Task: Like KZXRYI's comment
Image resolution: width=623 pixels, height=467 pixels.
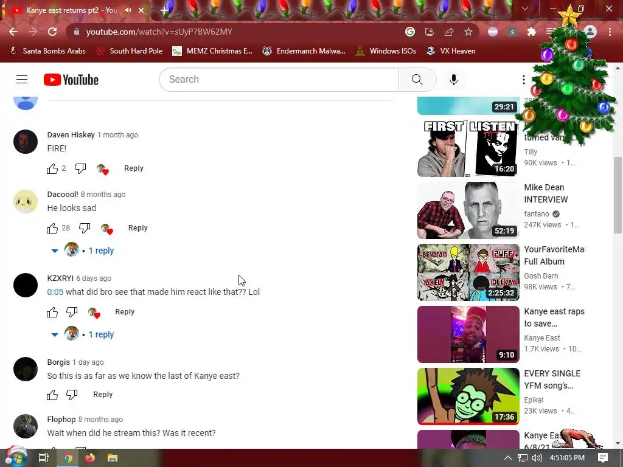Action: [52, 312]
